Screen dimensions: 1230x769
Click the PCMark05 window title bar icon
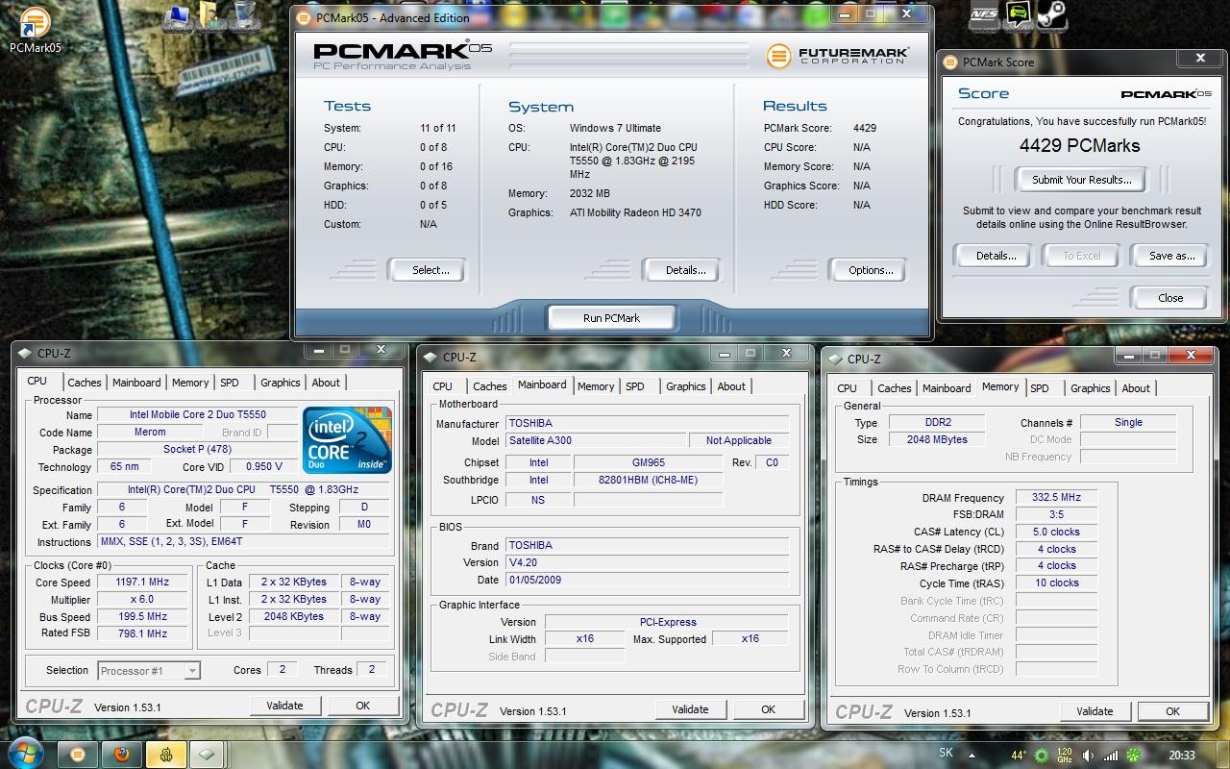(x=304, y=17)
